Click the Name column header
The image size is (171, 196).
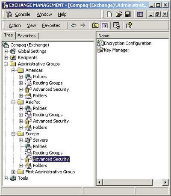pos(133,36)
